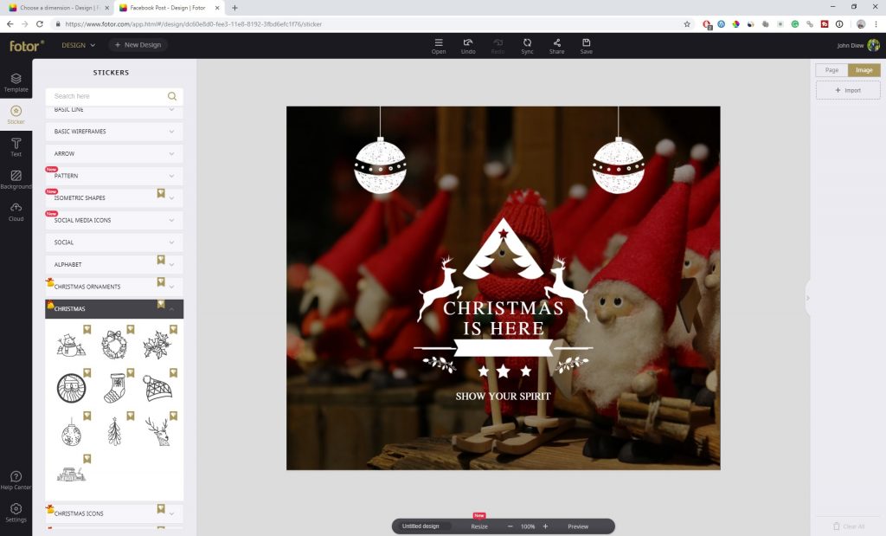Click the Sync toolbar icon
This screenshot has width=886, height=536.
pyautogui.click(x=527, y=46)
